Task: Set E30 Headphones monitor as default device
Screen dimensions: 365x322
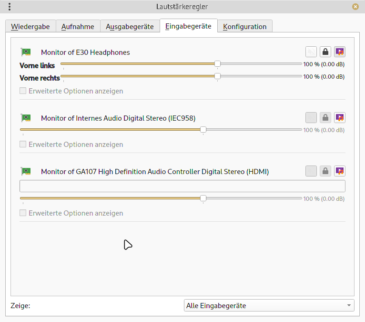Action: tap(339, 52)
